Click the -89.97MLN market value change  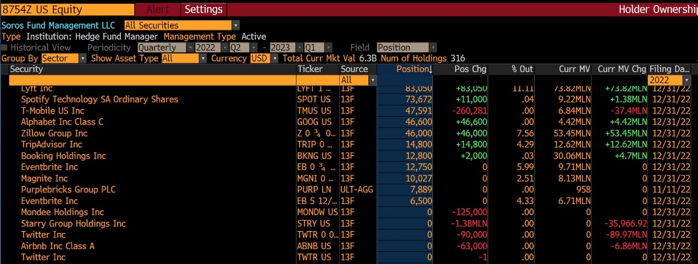point(625,235)
